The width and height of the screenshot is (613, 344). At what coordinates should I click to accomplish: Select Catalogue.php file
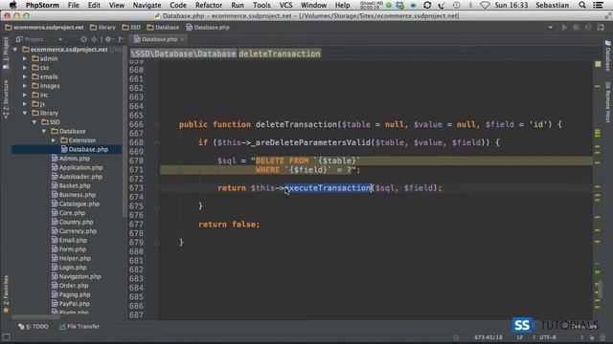(x=76, y=204)
